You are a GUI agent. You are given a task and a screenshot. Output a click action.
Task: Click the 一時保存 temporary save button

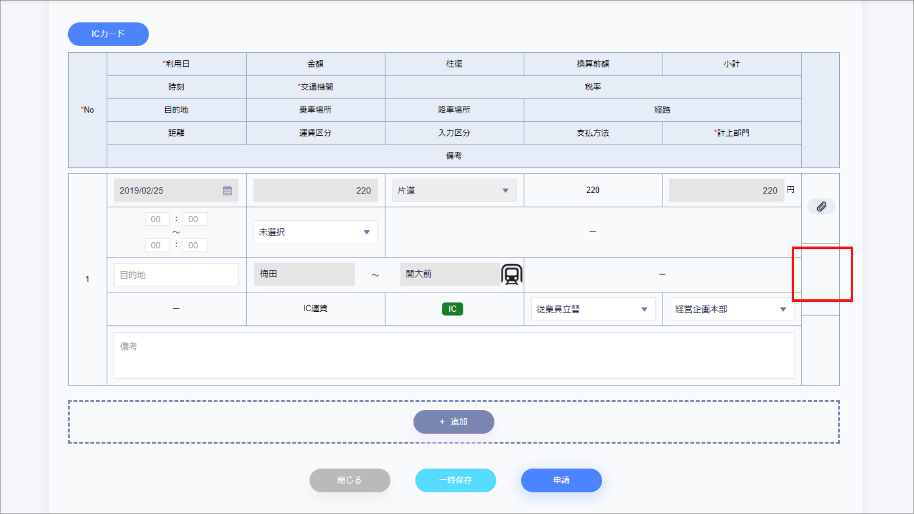[455, 480]
